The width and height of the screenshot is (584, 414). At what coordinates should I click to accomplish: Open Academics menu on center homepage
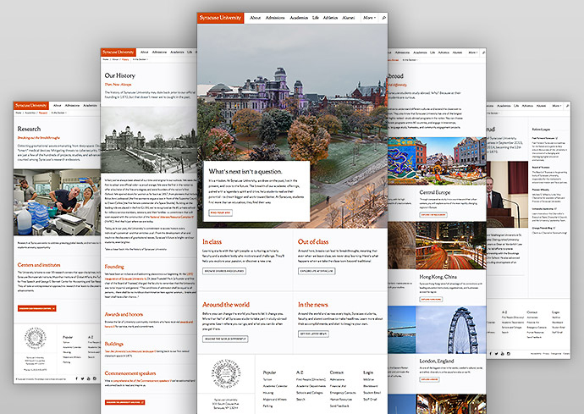(x=299, y=18)
